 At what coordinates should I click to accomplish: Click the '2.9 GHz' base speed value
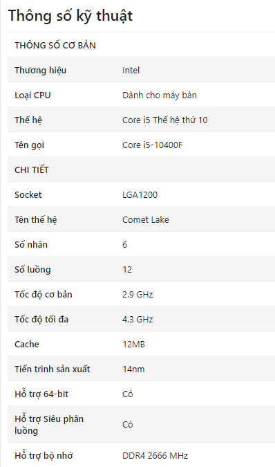[x=137, y=295]
